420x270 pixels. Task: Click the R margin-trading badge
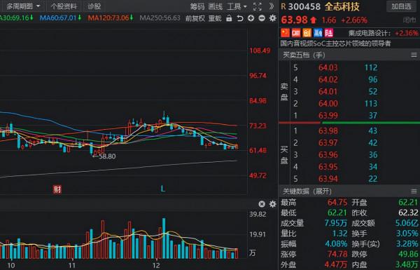283,6
